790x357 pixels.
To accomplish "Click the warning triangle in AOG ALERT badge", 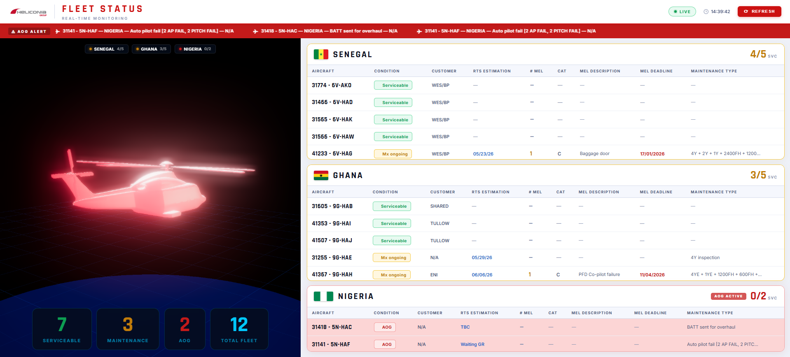I will (x=13, y=32).
